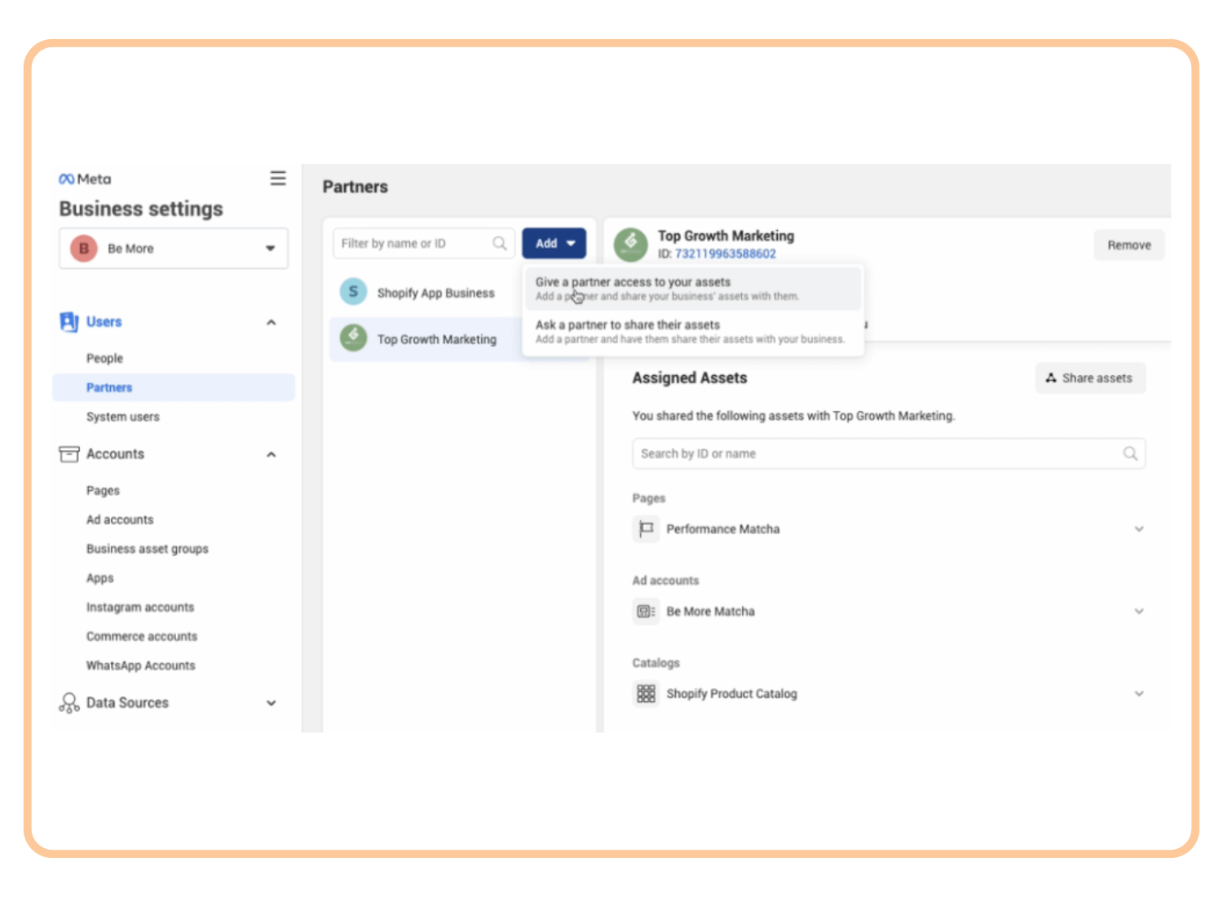Click the Add dropdown button
The height and width of the screenshot is (897, 1223).
pos(554,243)
